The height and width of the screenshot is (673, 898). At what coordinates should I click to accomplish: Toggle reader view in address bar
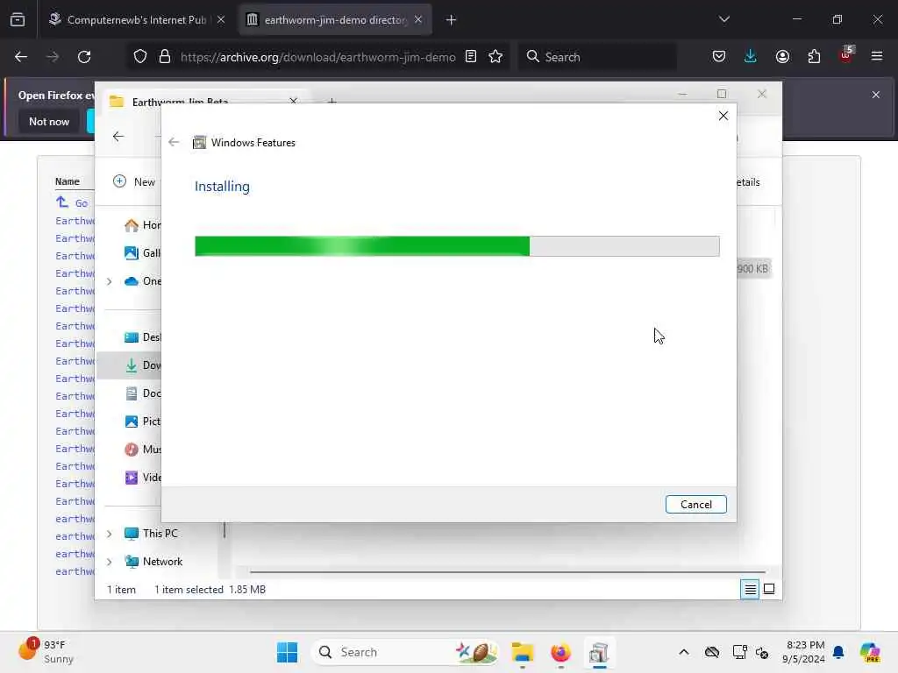tap(471, 57)
